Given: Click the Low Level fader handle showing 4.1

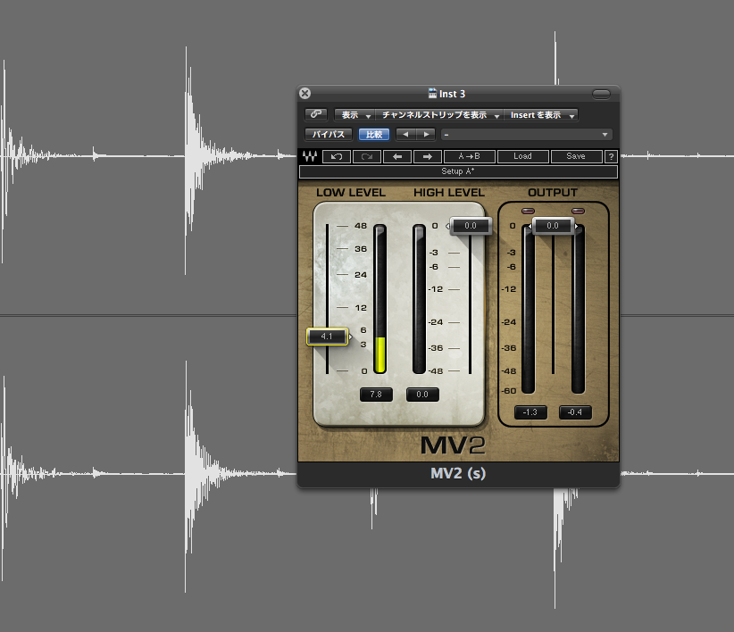Looking at the screenshot, I should [327, 337].
